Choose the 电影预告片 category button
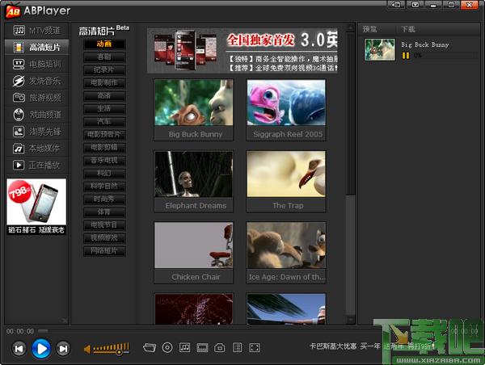The width and height of the screenshot is (485, 365). point(104,134)
